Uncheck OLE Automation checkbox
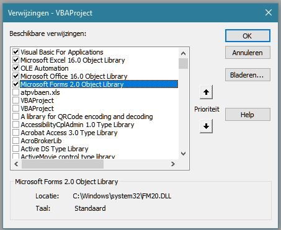281x230 pixels. coord(16,68)
